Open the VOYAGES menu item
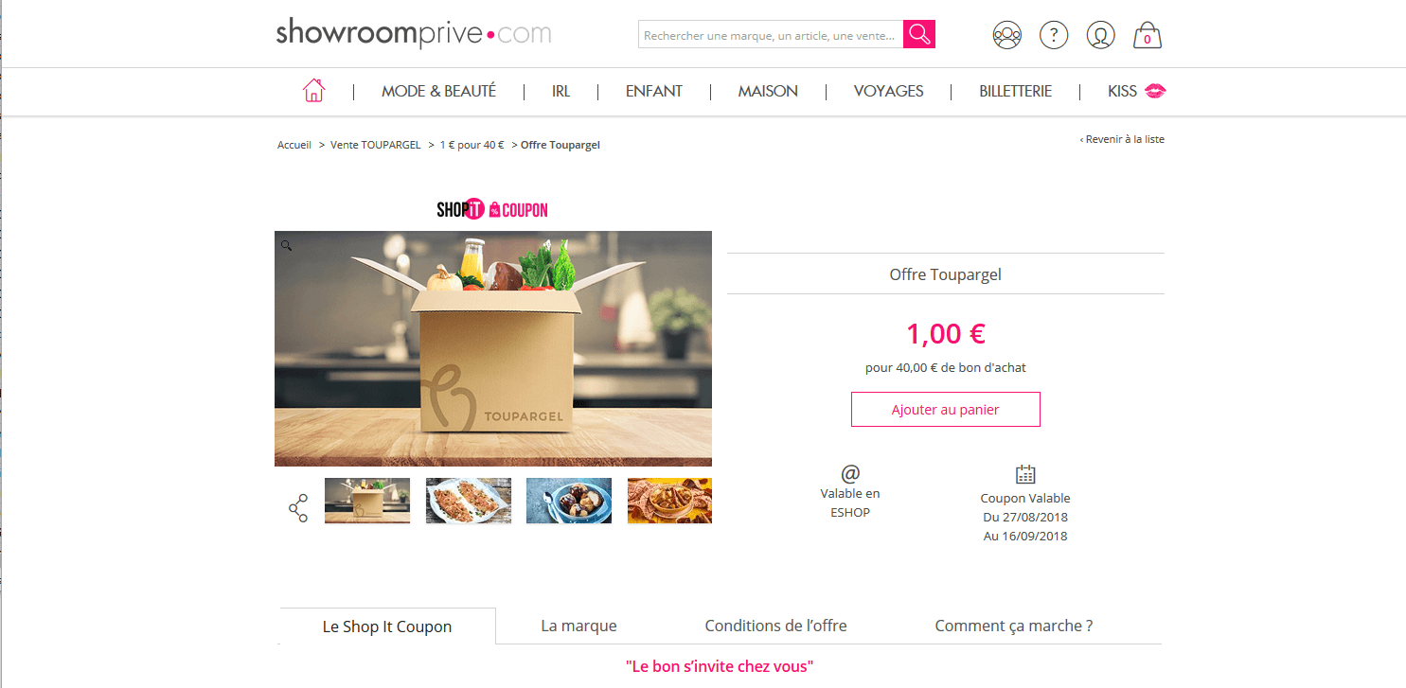Image resolution: width=1406 pixels, height=688 pixels. pyautogui.click(x=888, y=91)
